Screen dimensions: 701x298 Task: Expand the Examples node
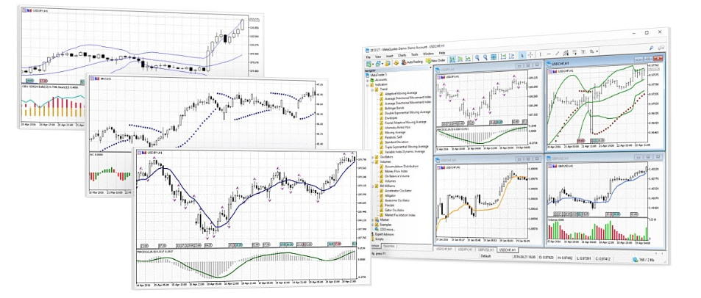pos(372,225)
